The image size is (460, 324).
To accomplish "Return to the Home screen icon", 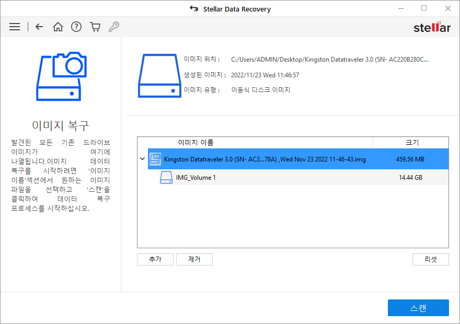I will click(58, 27).
